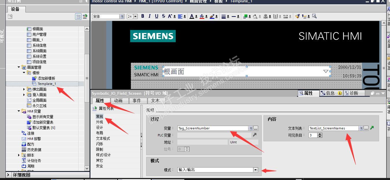The height and width of the screenshot is (180, 390).
Task: Click ellipsis button beside Tag_ScreenNumber
Action: pyautogui.click(x=256, y=128)
